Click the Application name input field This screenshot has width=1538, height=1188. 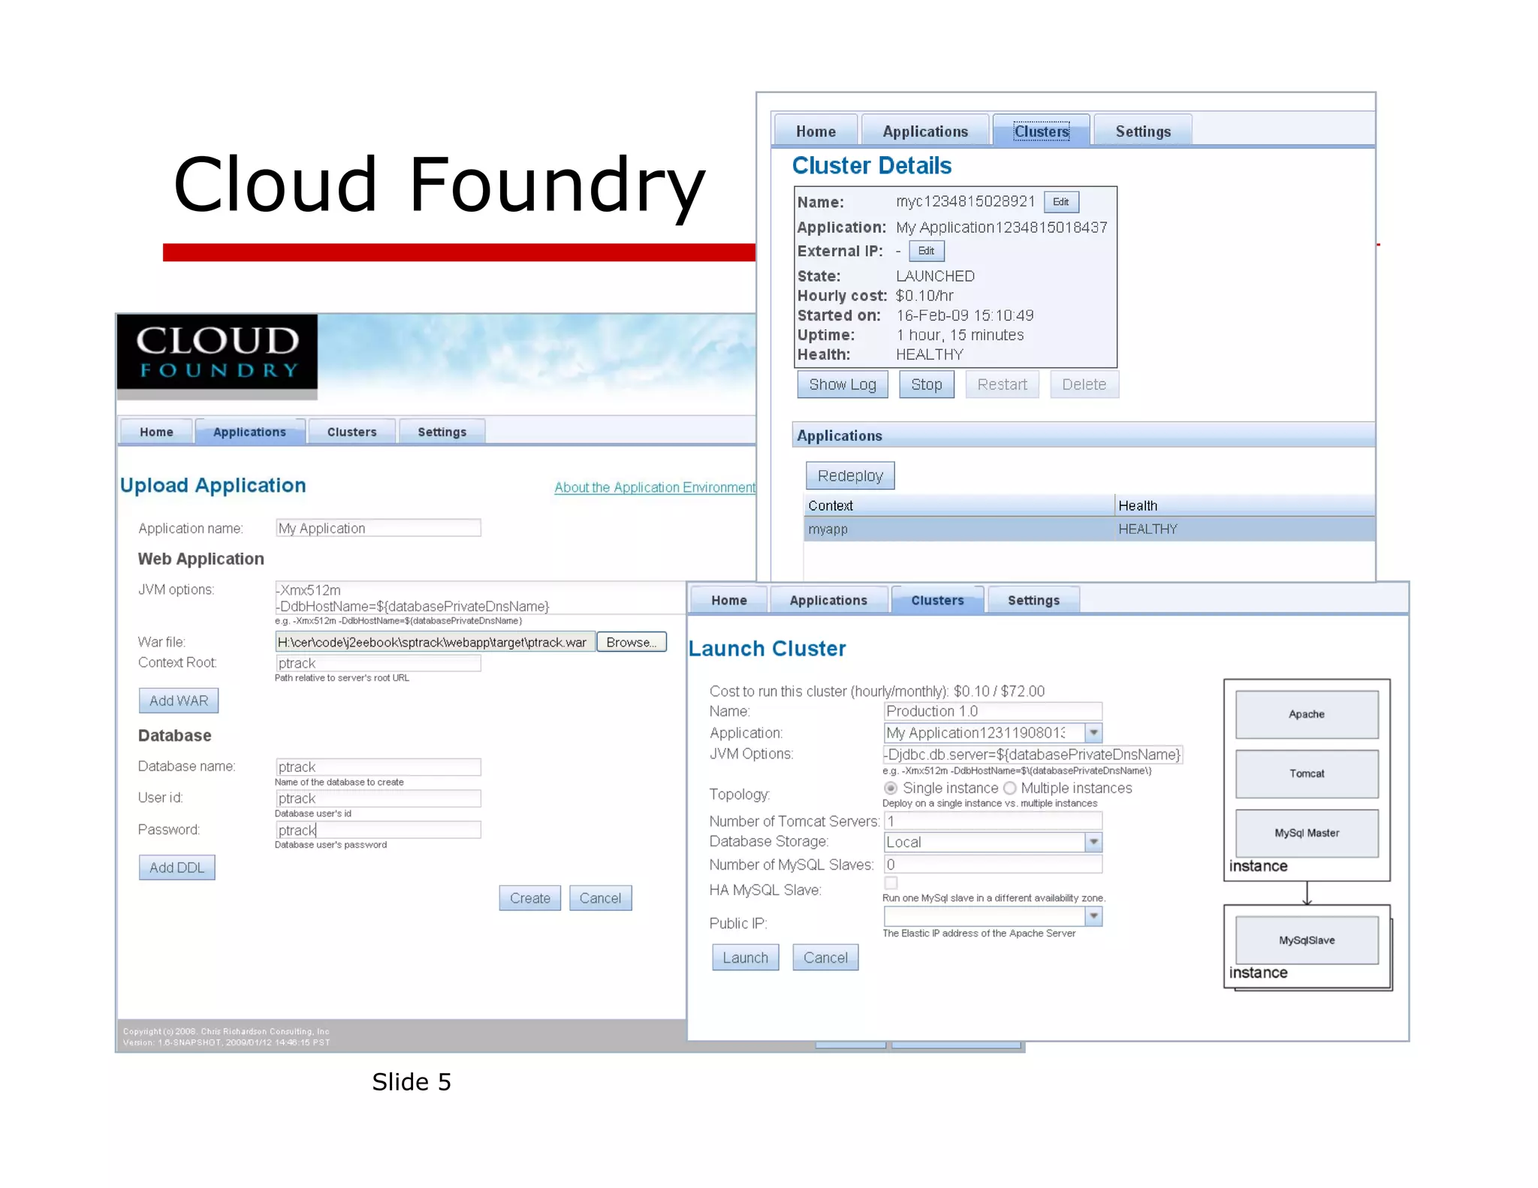point(378,528)
